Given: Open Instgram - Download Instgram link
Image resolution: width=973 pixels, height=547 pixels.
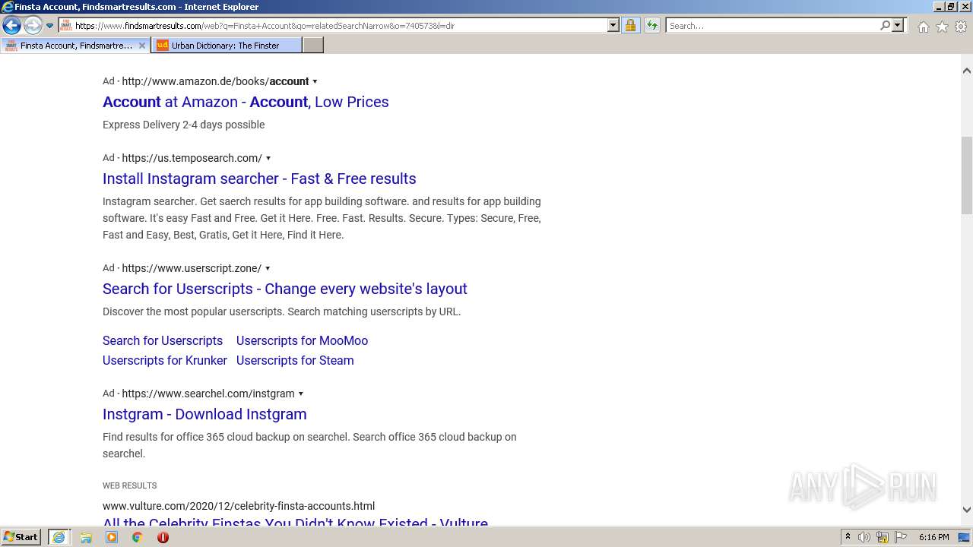Looking at the screenshot, I should coord(204,414).
